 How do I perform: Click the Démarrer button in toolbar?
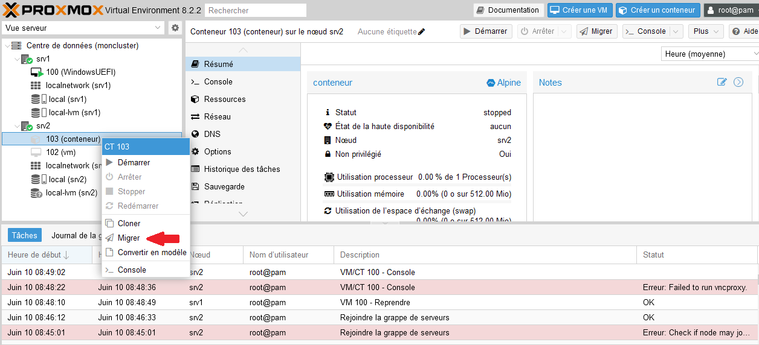click(x=486, y=31)
